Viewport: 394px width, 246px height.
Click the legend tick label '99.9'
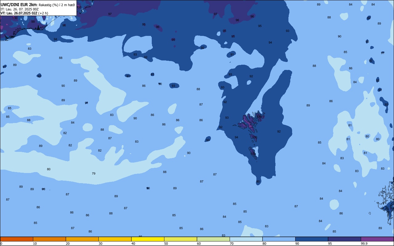(x=364, y=244)
